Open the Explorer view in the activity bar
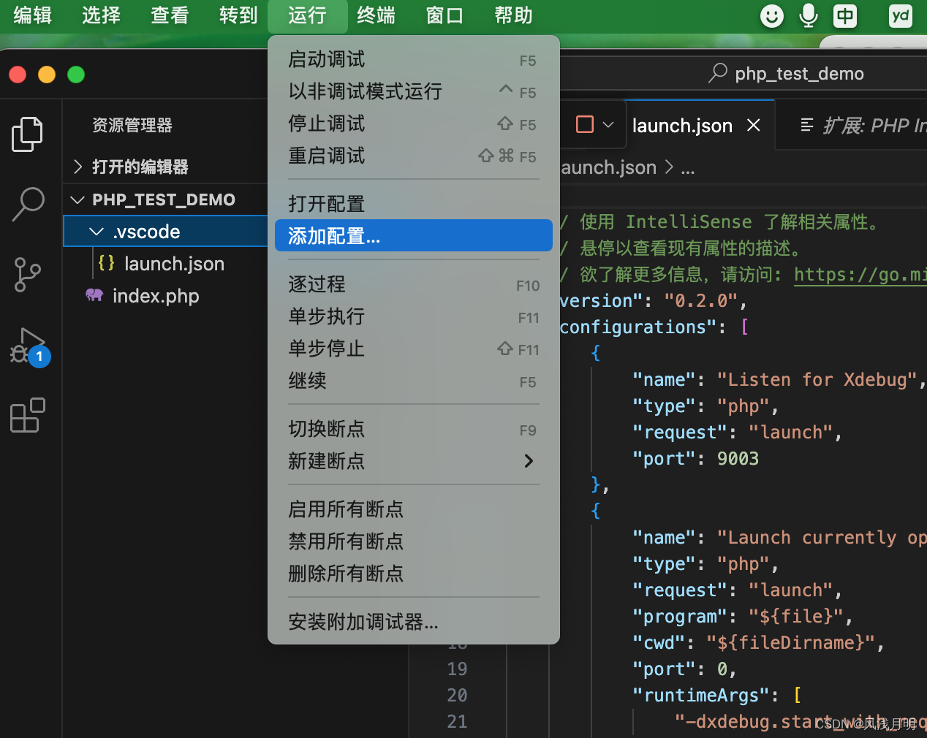 (27, 134)
